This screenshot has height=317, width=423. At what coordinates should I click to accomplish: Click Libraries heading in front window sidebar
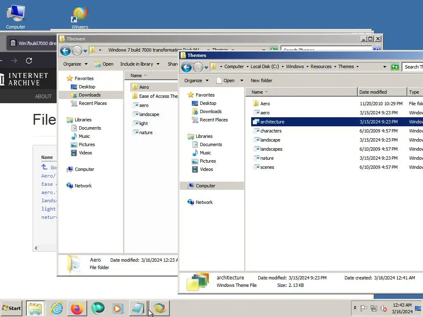coord(204,136)
